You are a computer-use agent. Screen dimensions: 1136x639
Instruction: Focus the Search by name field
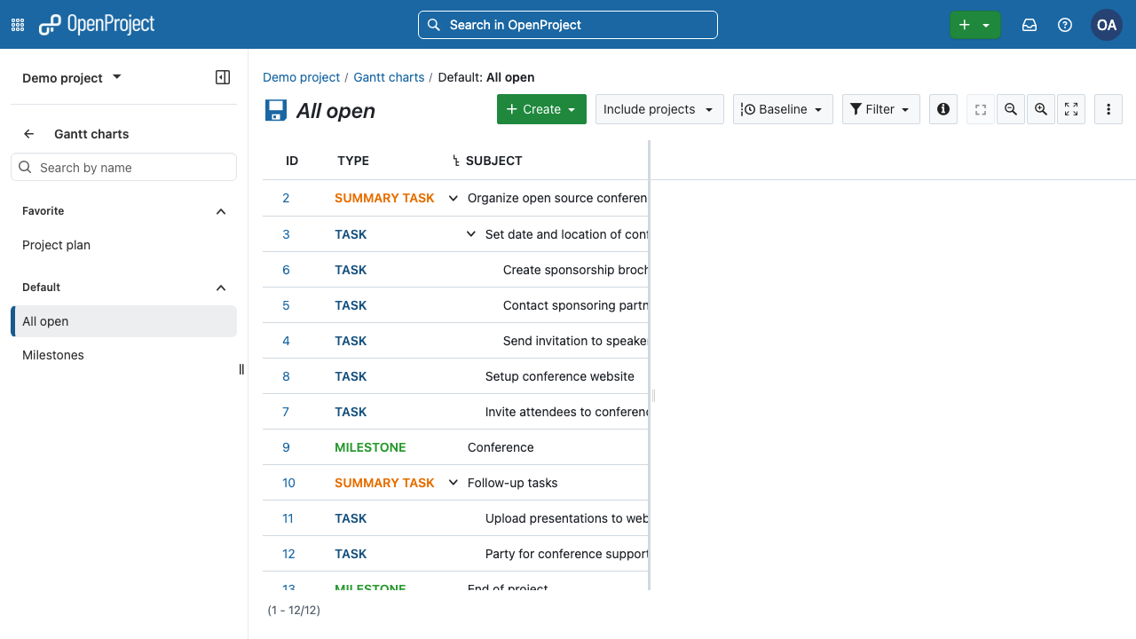[123, 167]
